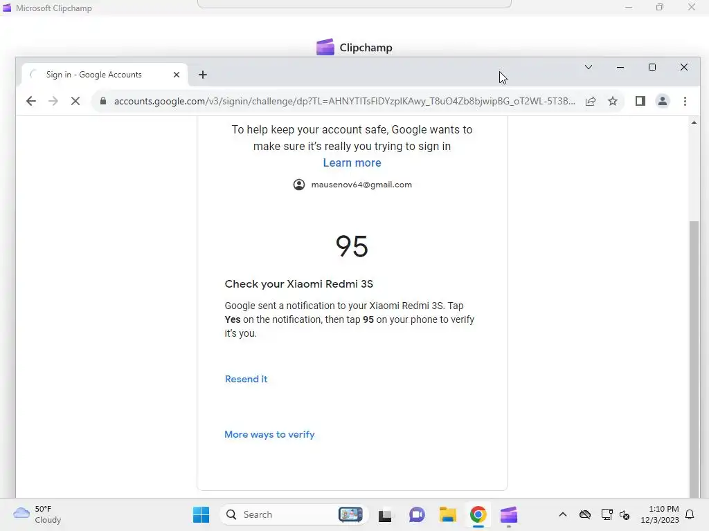Open the Chat app in taskbar
709x531 pixels.
pyautogui.click(x=417, y=514)
